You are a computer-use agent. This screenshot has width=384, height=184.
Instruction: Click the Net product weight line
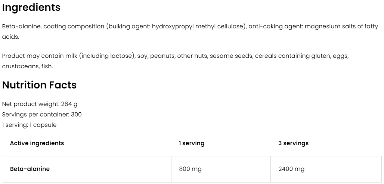point(40,104)
